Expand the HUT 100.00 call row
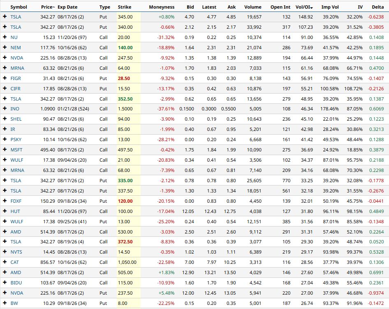 pyautogui.click(x=5, y=211)
